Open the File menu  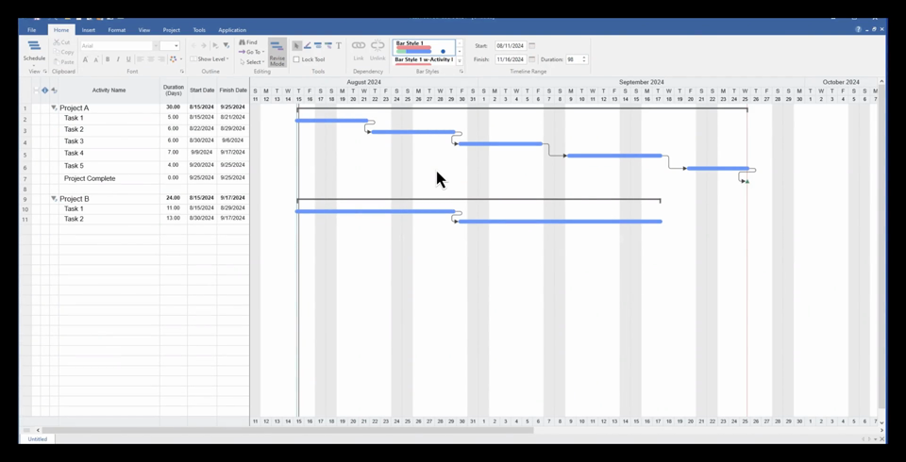click(x=31, y=30)
